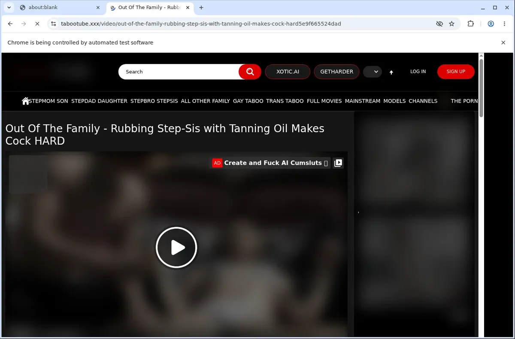515x339 pixels.
Task: Click the upload arrow icon
Action: click(x=391, y=73)
